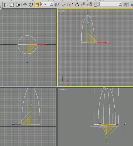Screen dimensions: 133x146
Task: Open the Select by Name tool
Action: [6, 5]
